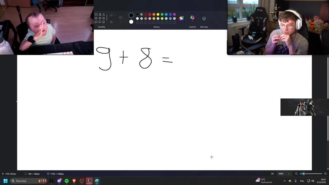Click the Kolory group label
329x185 pixels.
coord(157,27)
